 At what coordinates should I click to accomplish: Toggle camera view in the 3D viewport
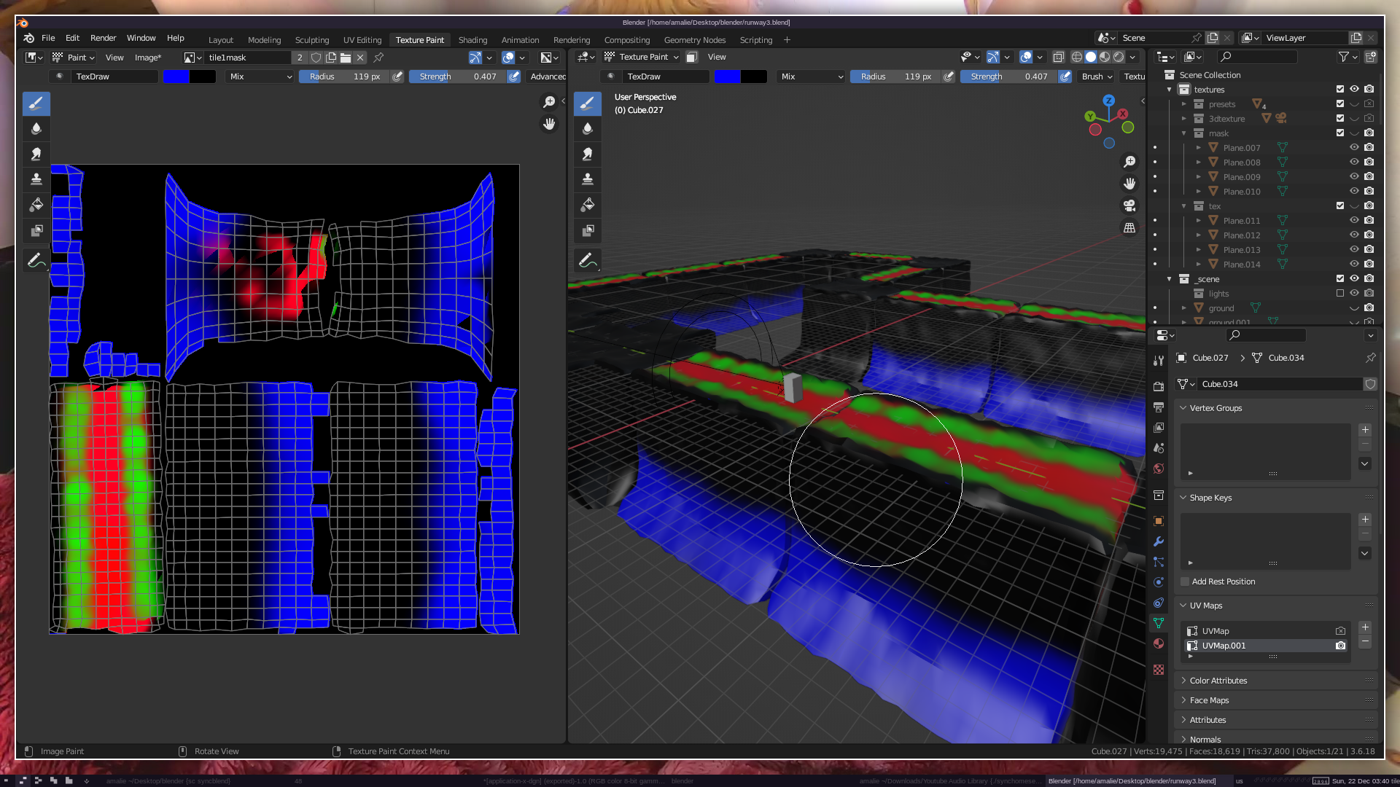click(x=1129, y=205)
